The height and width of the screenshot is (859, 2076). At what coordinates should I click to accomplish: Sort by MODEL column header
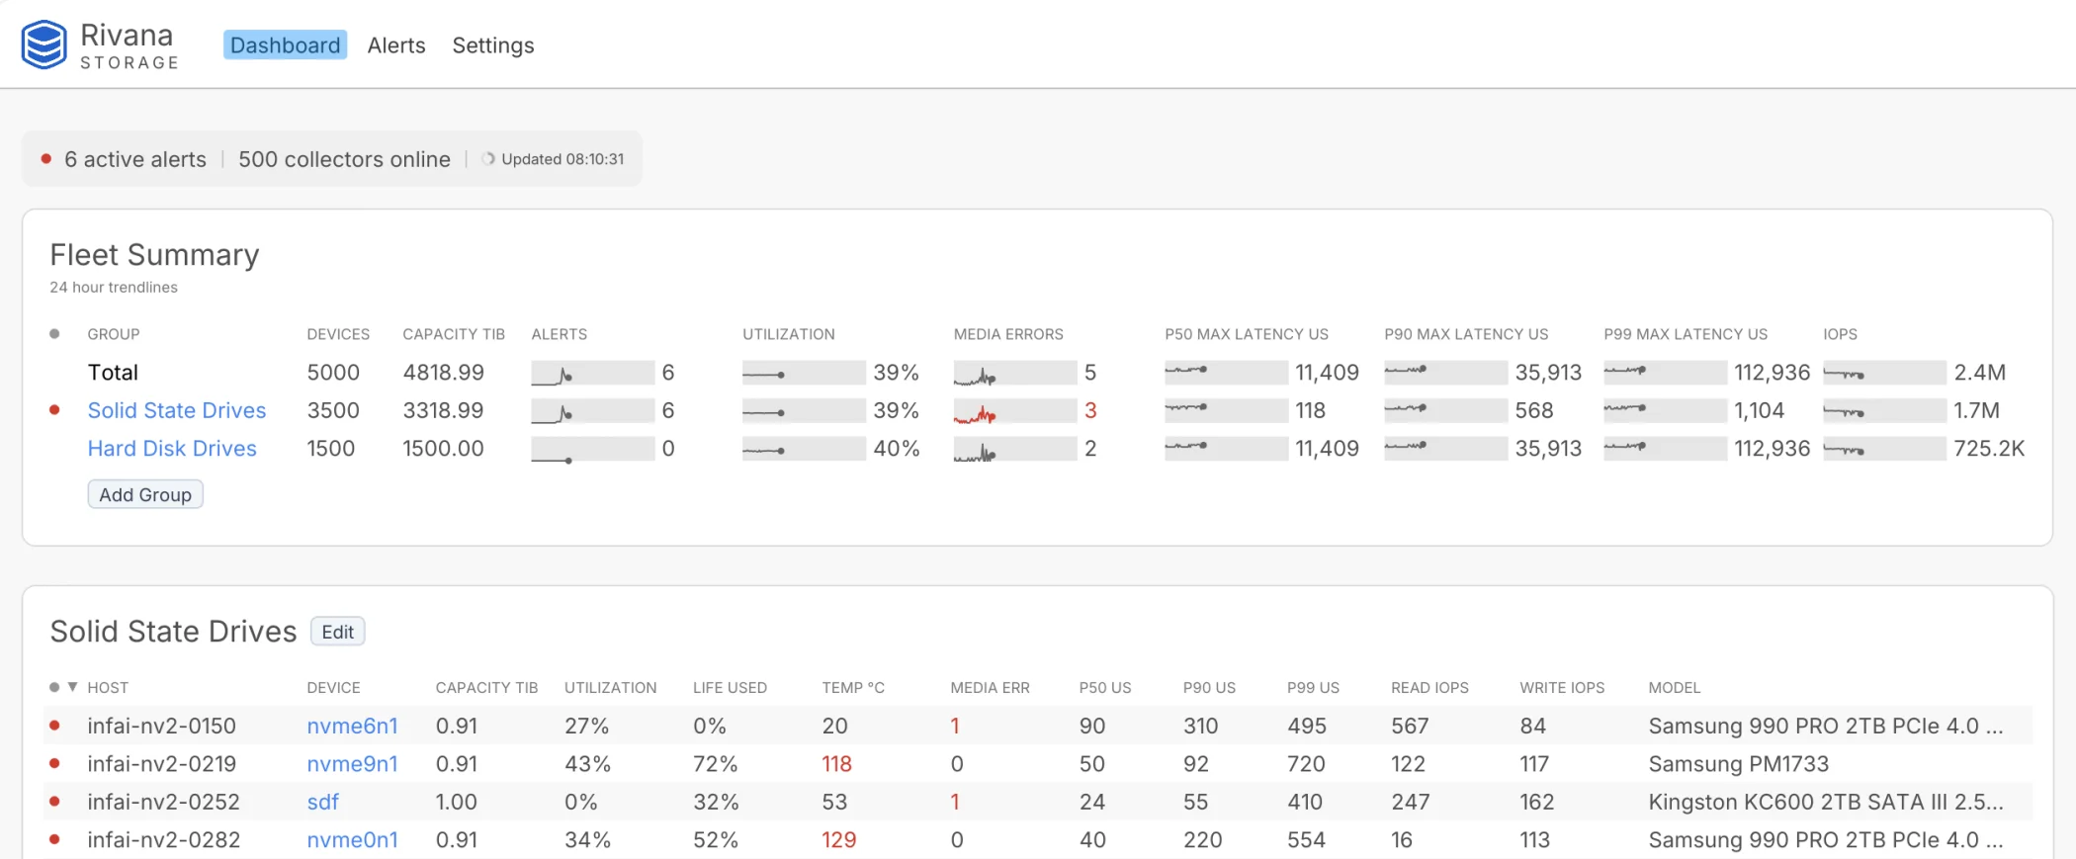click(1675, 687)
